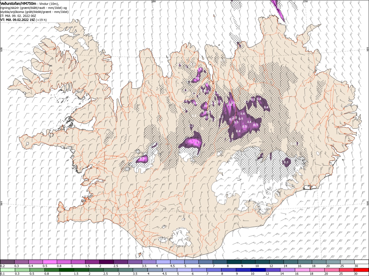Click the violet 12 swatch in the lower legend

[x=273, y=270]
